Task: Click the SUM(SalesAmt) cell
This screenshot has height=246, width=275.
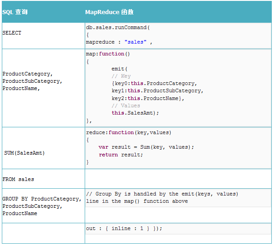Action: point(25,153)
